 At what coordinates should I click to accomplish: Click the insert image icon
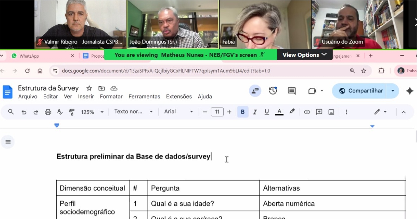click(x=331, y=112)
